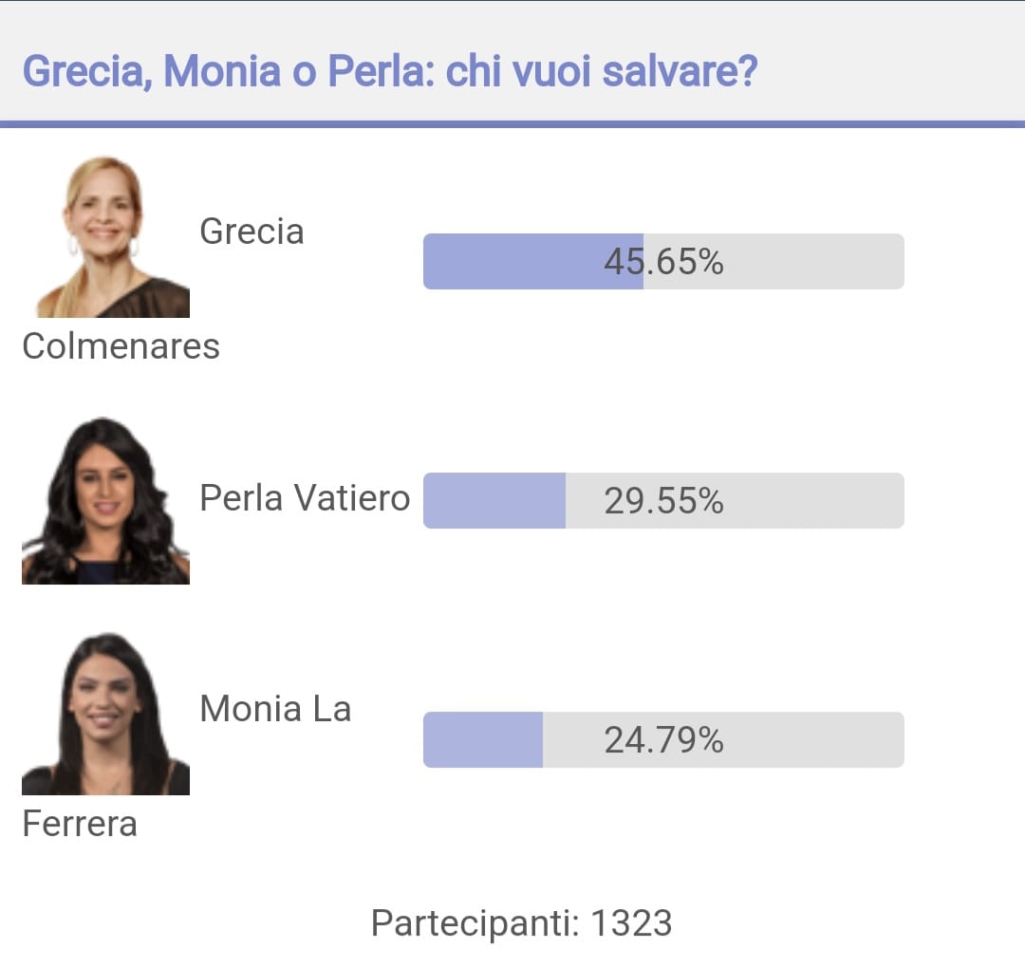
Task: Select Perla Vatiero's portrait photo
Action: tap(106, 501)
